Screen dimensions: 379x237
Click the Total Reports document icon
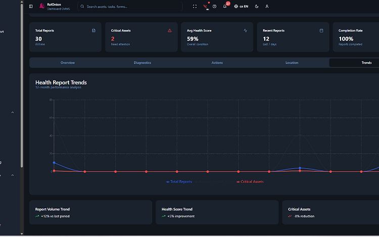(x=93, y=30)
